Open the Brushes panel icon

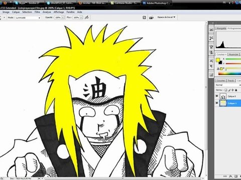(x=211, y=46)
